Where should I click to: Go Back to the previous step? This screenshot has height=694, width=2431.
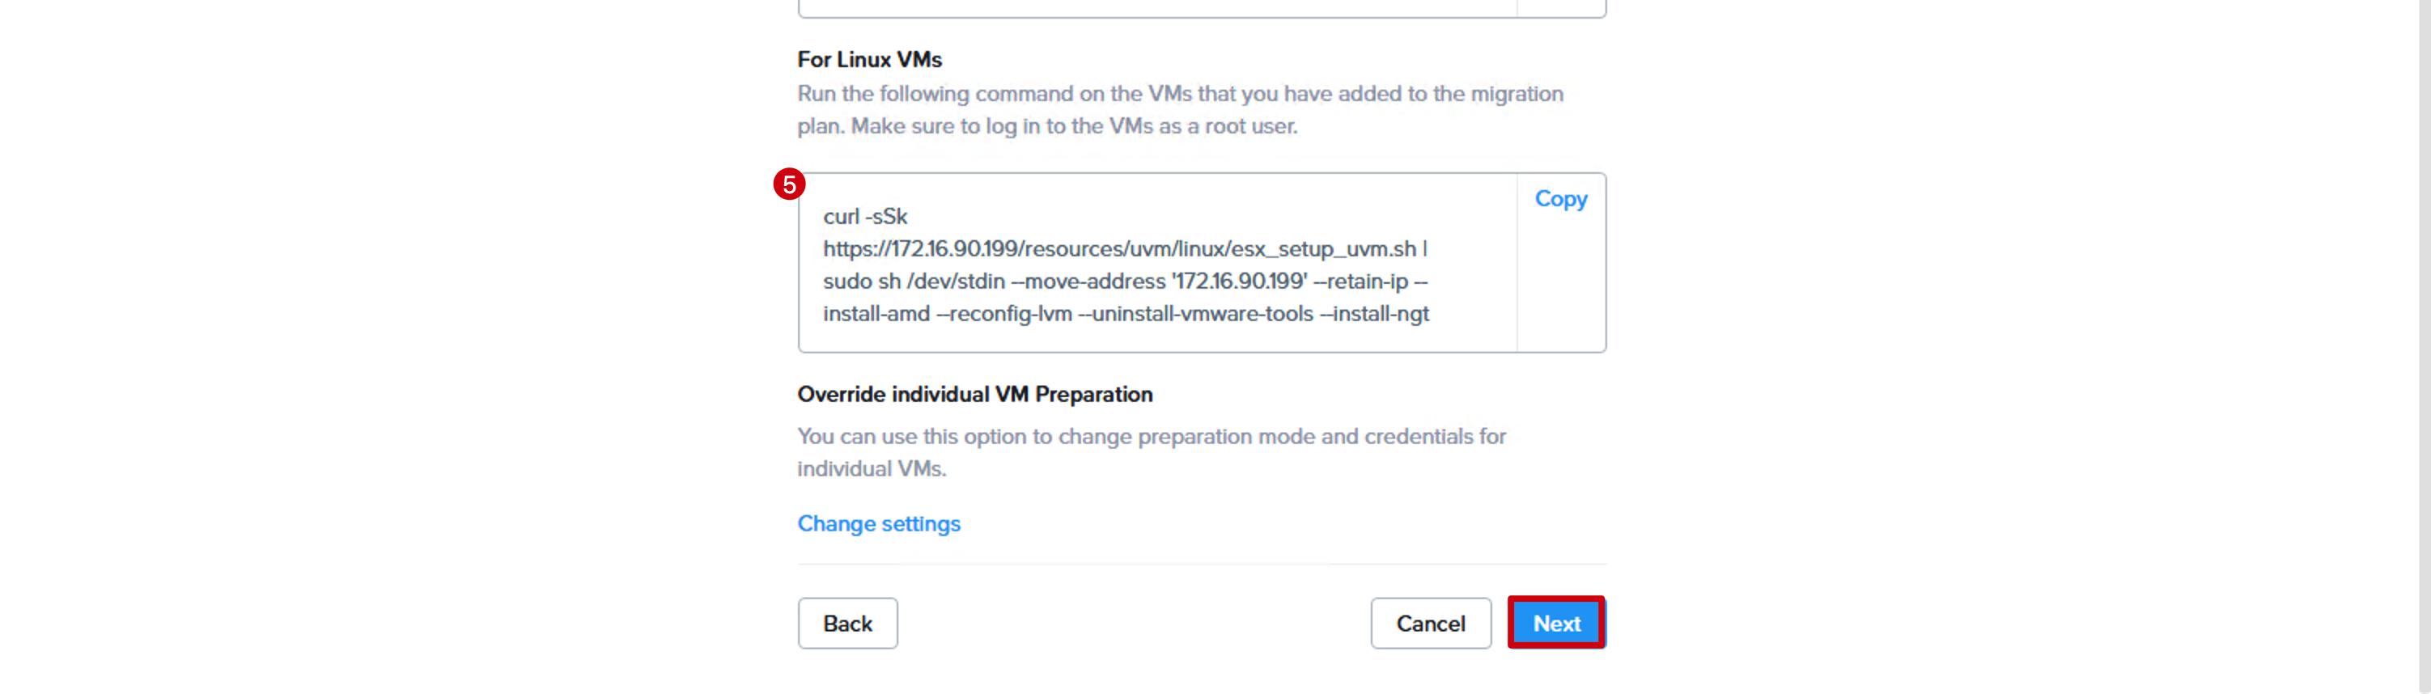[x=847, y=624]
